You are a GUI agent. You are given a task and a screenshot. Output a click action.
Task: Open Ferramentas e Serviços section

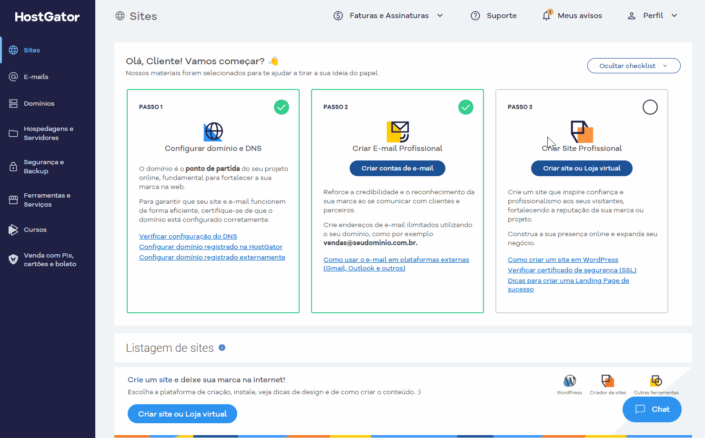coord(48,200)
